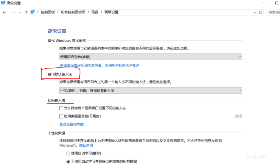This screenshot has width=280, height=164.
Task: Open the recent locations dropdown arrow
Action: pyautogui.click(x=20, y=12)
